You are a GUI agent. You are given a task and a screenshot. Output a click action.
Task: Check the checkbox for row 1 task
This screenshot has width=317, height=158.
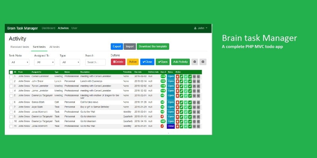[x=11, y=76]
